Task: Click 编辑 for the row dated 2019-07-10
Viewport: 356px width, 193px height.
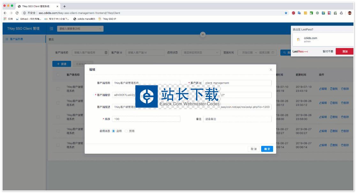Action: click(323, 89)
